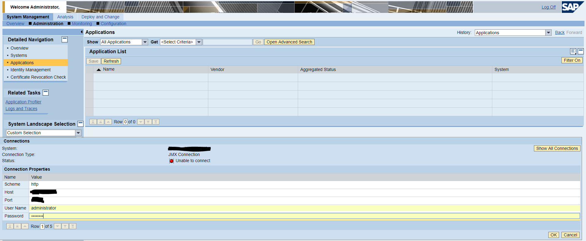The image size is (586, 241).
Task: Focus the search criteria text field
Action: (x=228, y=42)
